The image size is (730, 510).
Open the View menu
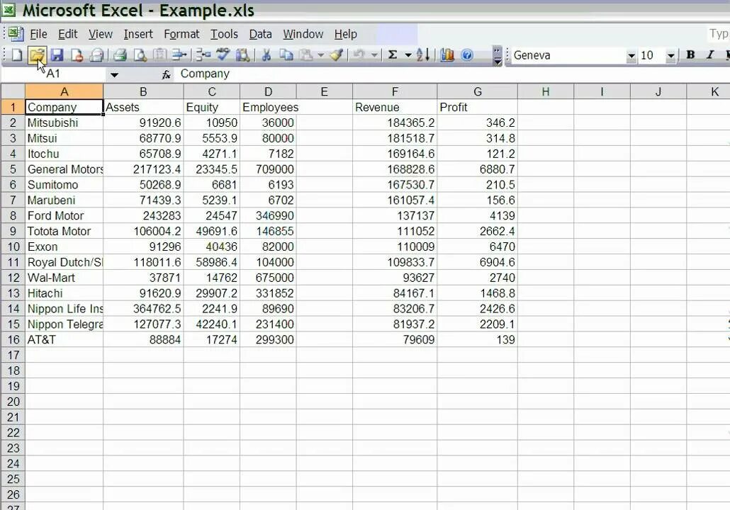101,34
